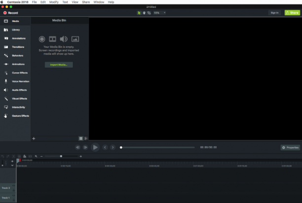Open the Animations panel
Screen dimensions: 302x203
click(15, 64)
